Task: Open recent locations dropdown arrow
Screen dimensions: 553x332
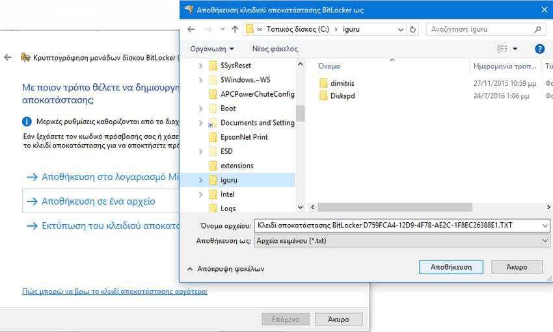Action: (223, 29)
